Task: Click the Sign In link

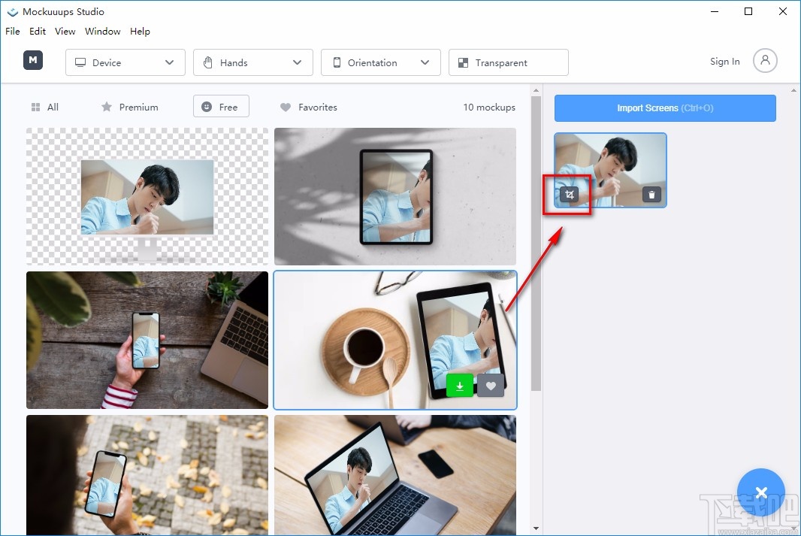Action: point(724,61)
